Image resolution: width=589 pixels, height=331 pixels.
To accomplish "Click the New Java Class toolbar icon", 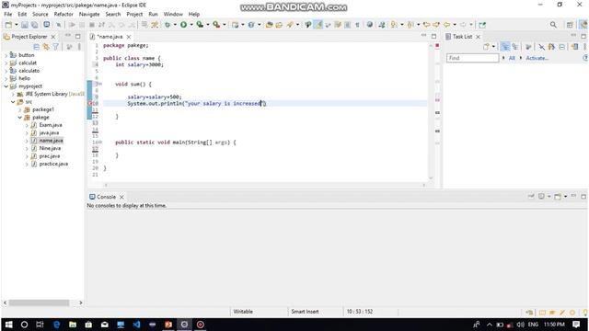I will click(251, 25).
